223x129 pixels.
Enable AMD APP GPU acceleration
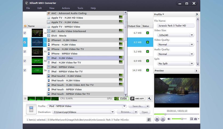tap(138, 99)
